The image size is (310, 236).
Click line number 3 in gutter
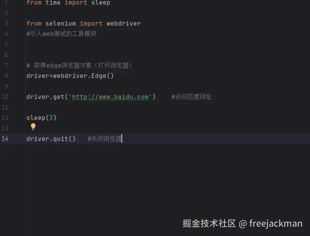point(6,24)
